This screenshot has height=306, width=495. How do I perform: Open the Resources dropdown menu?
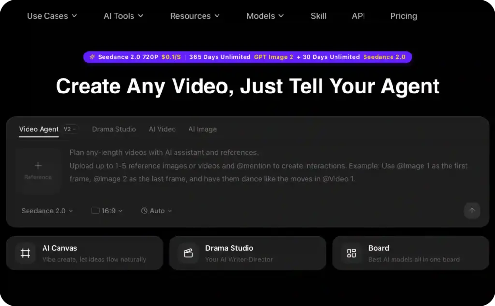195,16
